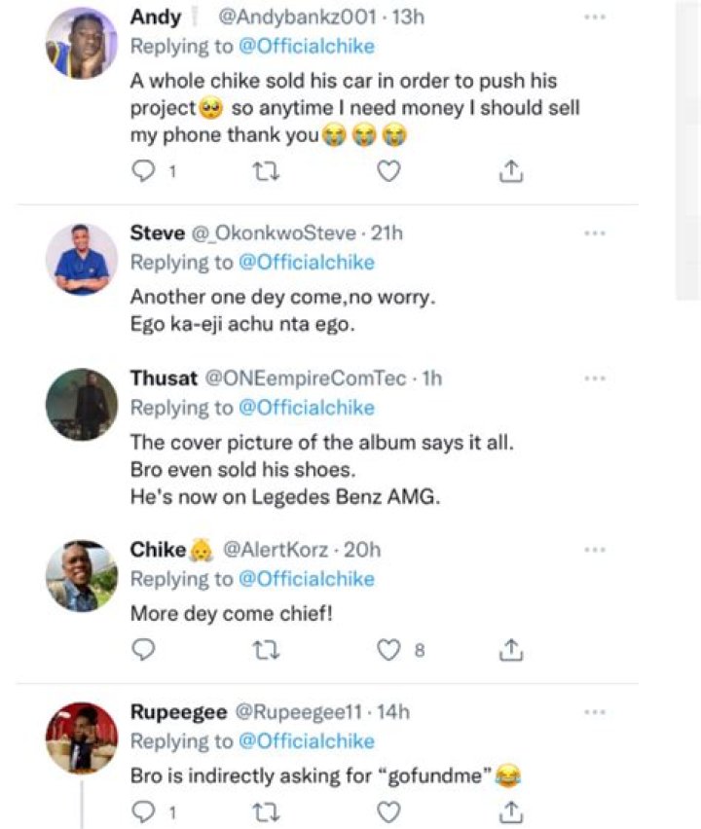The image size is (701, 829).
Task: Open Rupeegee's profile avatar
Action: tap(82, 738)
